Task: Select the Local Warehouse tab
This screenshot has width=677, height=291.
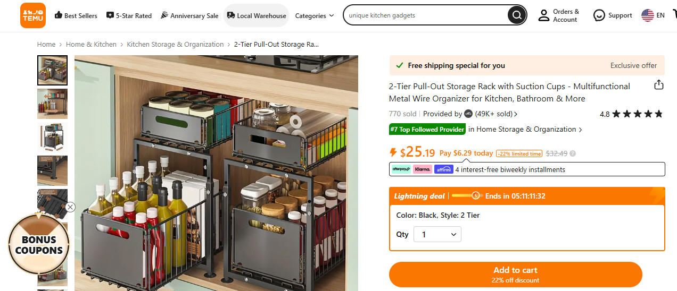Action: pyautogui.click(x=256, y=15)
